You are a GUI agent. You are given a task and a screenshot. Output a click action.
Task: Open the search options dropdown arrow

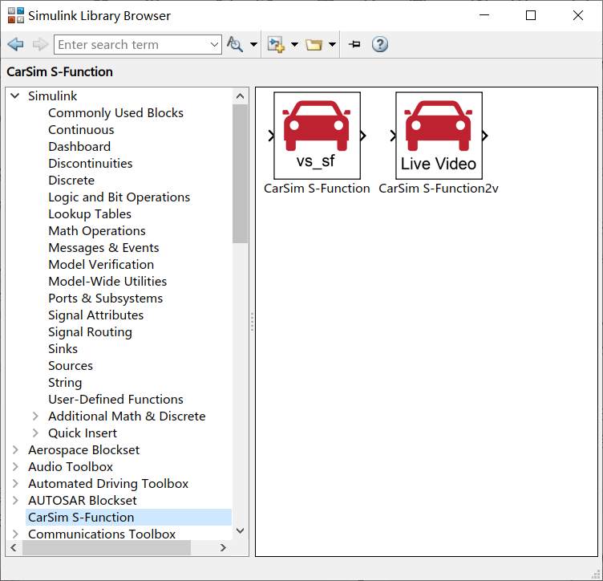254,45
